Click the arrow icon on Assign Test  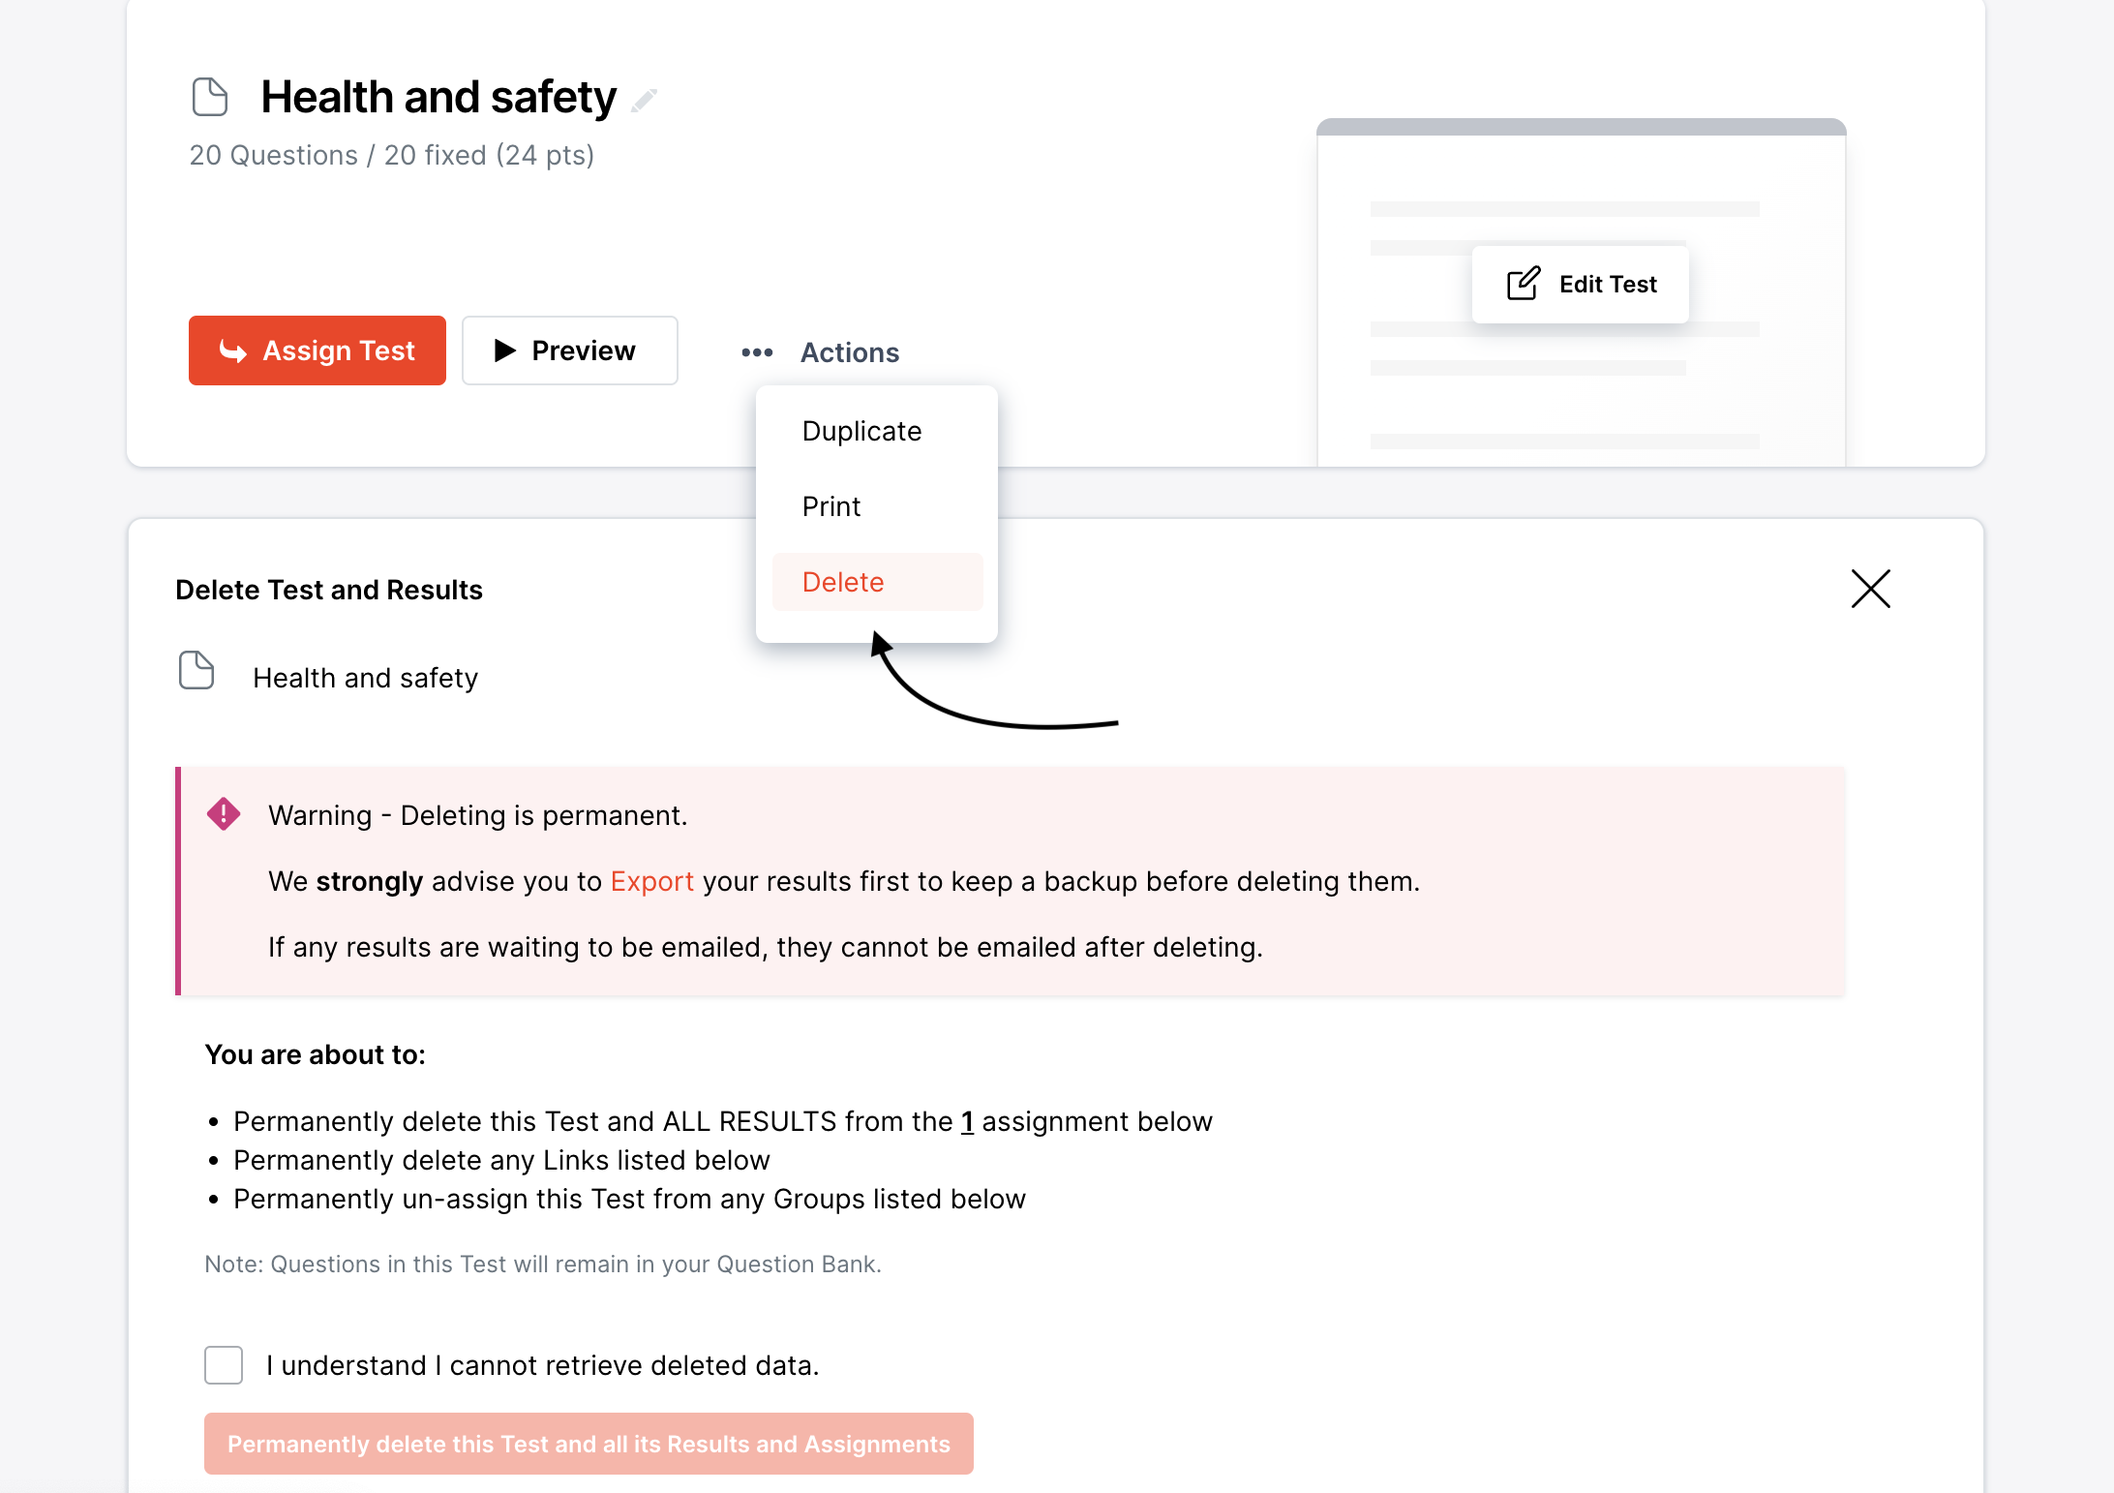click(233, 350)
